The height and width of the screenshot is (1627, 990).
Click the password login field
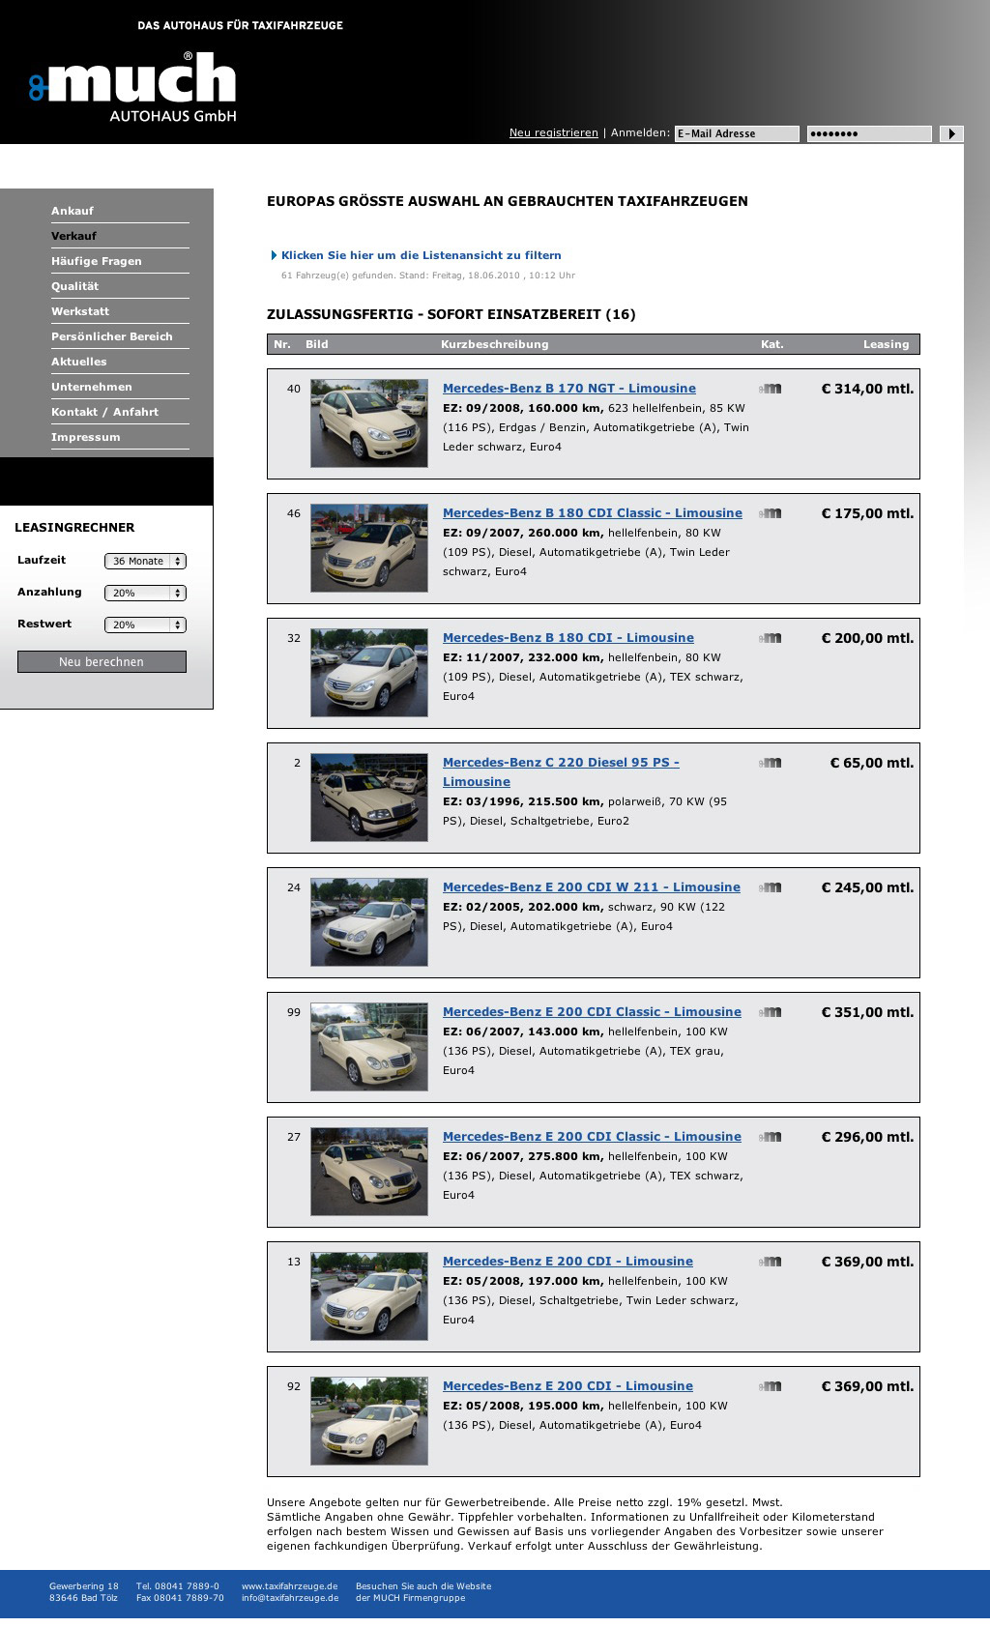tap(869, 133)
